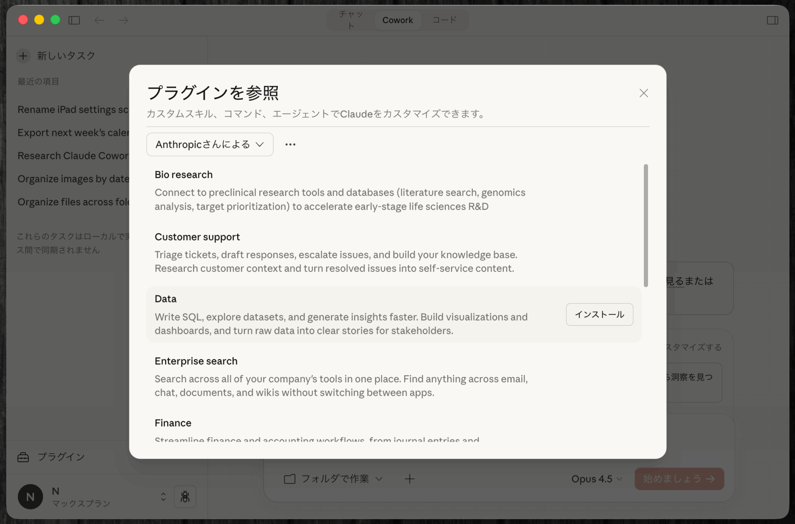Switch to the チャット tab

point(350,20)
